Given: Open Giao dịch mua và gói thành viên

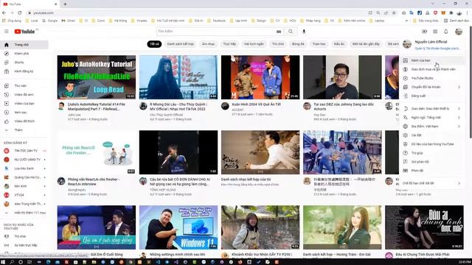Looking at the screenshot, I should (x=432, y=69).
